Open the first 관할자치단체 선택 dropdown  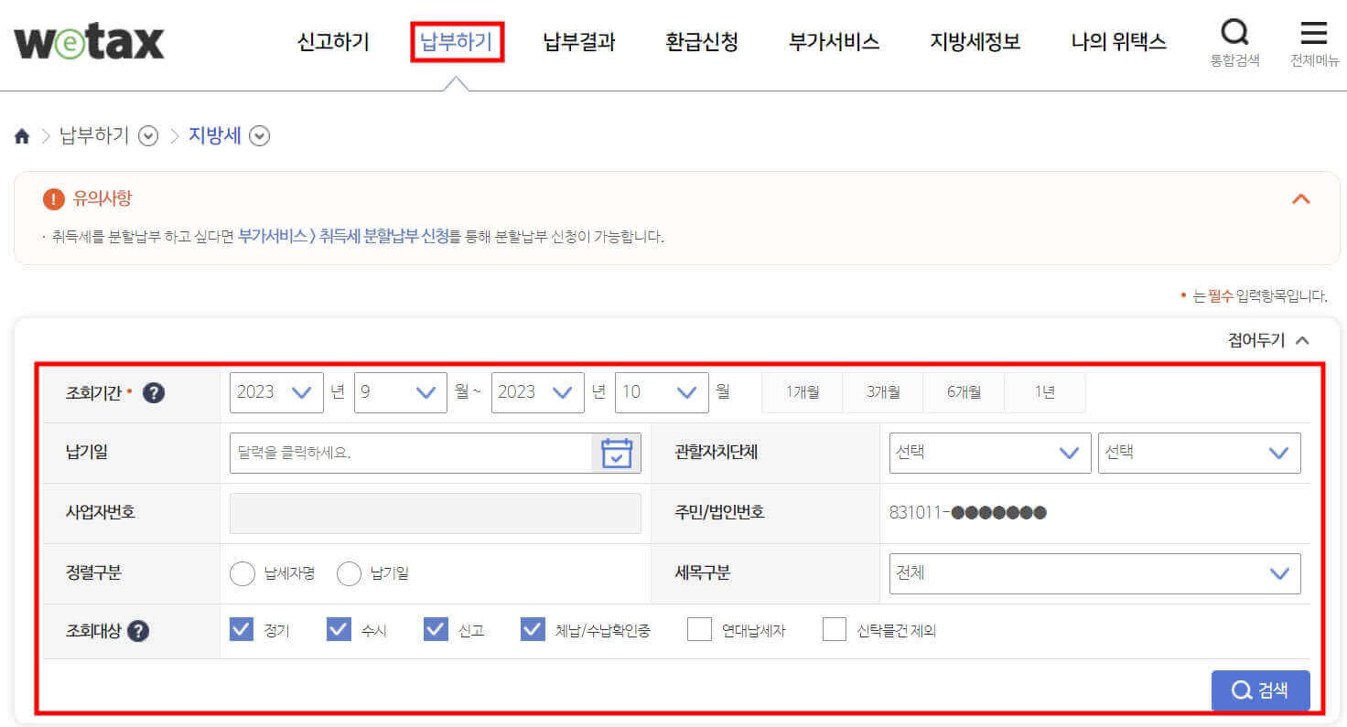pos(989,453)
